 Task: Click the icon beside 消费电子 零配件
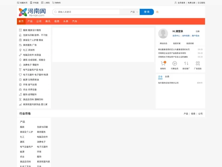pyautogui.click(x=20, y=65)
